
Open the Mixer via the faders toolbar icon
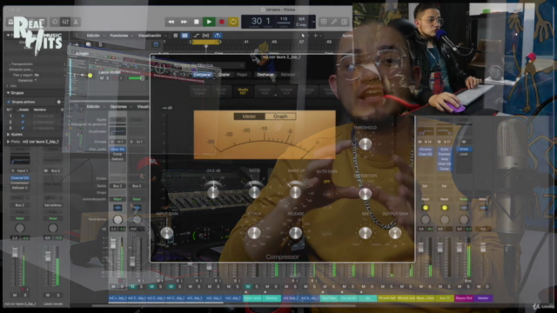(65, 22)
